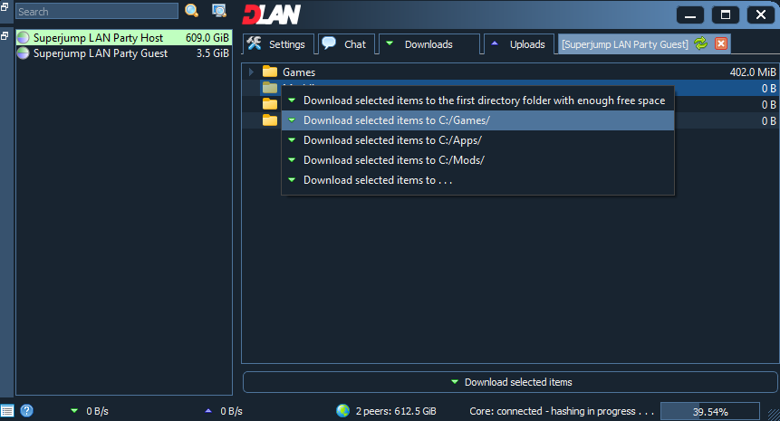Click the undock icon beside the peer list
780x421 pixels.
[5, 36]
